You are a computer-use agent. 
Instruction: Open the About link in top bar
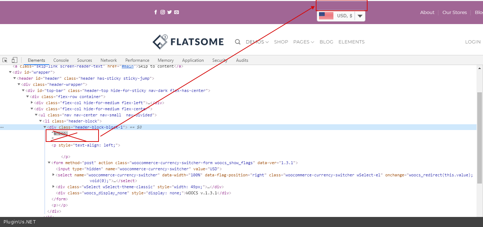[x=427, y=13]
